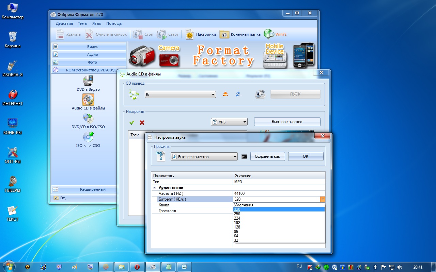Choose 192 in the bitrate list
436x272 pixels.
click(279, 223)
